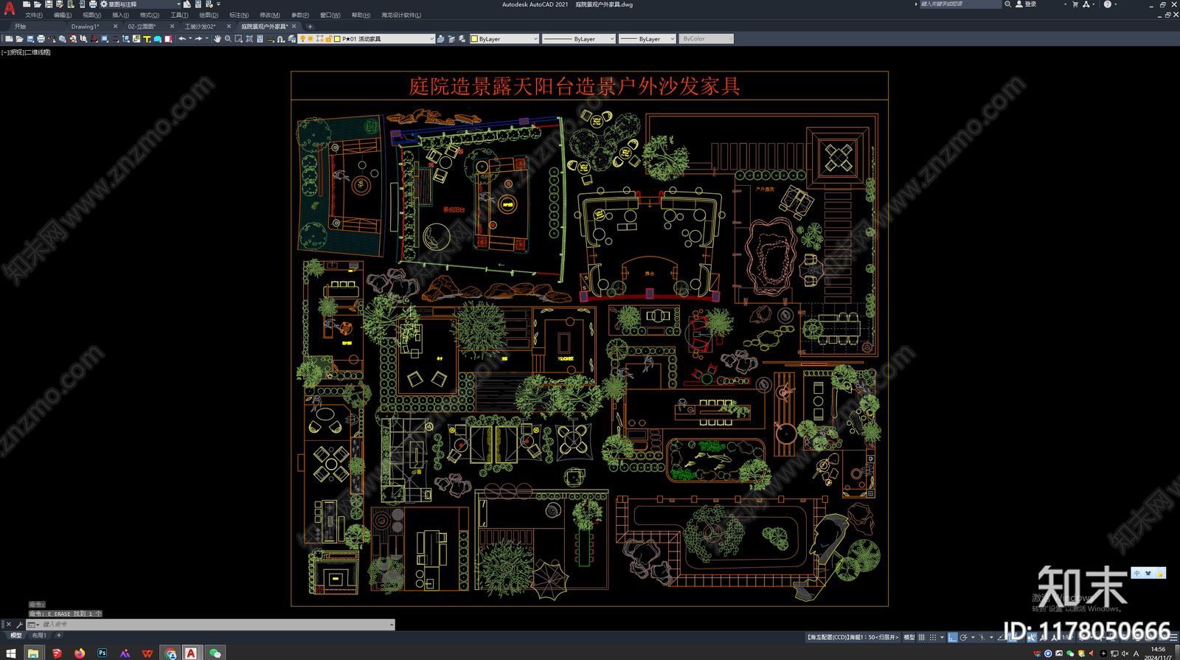
Task: Open the ByLayer color swatch dropdown
Action: 504,38
